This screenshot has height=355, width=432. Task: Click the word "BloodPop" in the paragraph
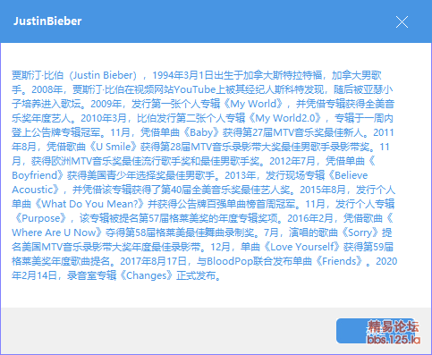(x=230, y=261)
